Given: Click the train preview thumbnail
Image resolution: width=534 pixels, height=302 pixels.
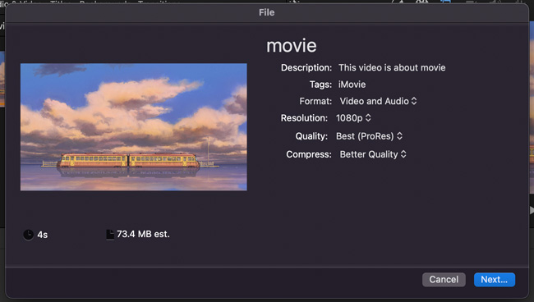Looking at the screenshot, I should point(133,127).
